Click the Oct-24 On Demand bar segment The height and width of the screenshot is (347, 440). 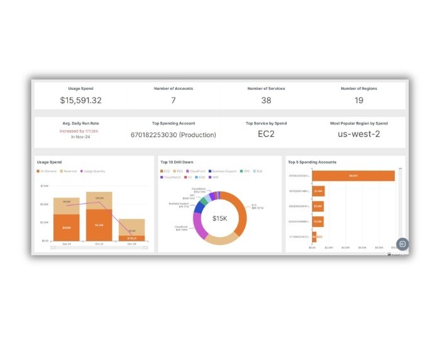coord(99,225)
